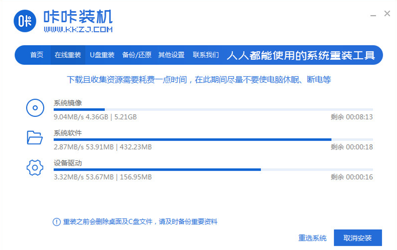The height and width of the screenshot is (250, 397).
Task: Click the device driver gear icon
Action: click(35, 167)
